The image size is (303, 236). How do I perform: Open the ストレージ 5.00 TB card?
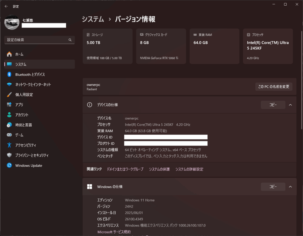click(x=108, y=46)
